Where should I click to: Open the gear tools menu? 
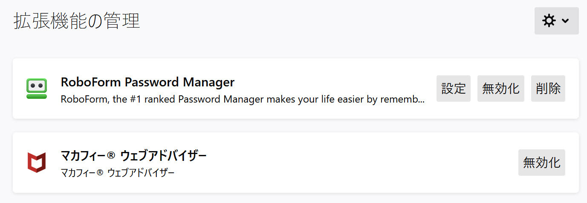[x=556, y=21]
